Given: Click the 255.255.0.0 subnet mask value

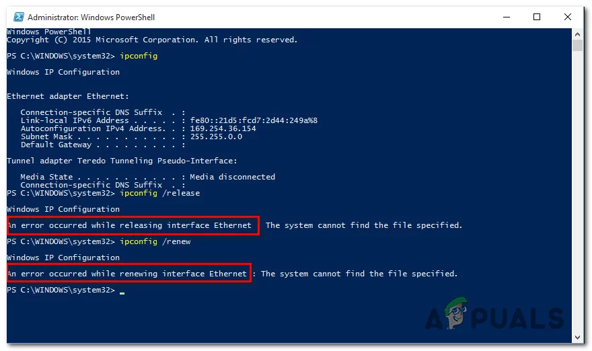Looking at the screenshot, I should (x=215, y=136).
